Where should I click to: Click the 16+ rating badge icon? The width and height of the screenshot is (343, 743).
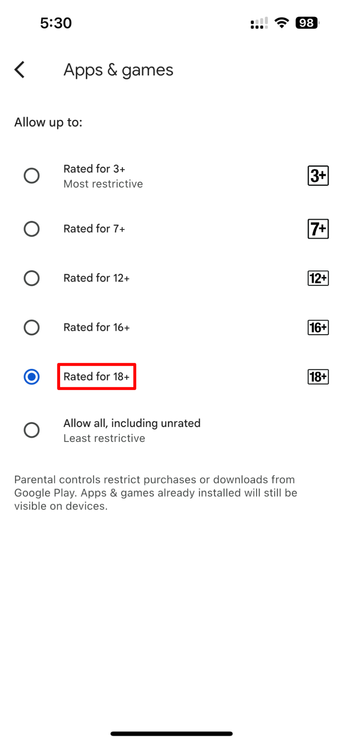[x=318, y=327]
